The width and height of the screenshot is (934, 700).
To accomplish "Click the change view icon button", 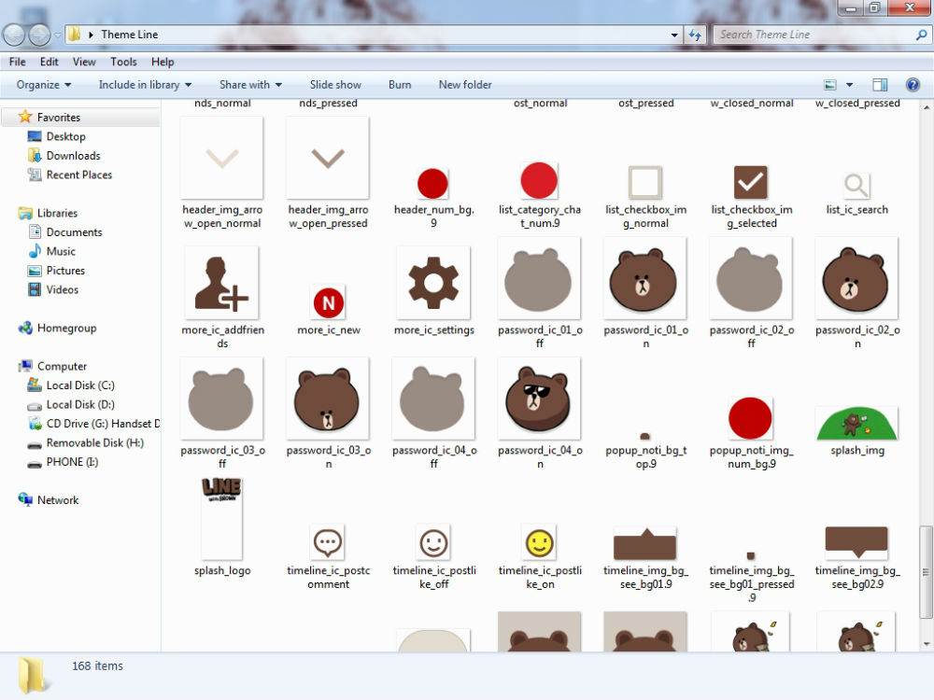I will (x=829, y=85).
